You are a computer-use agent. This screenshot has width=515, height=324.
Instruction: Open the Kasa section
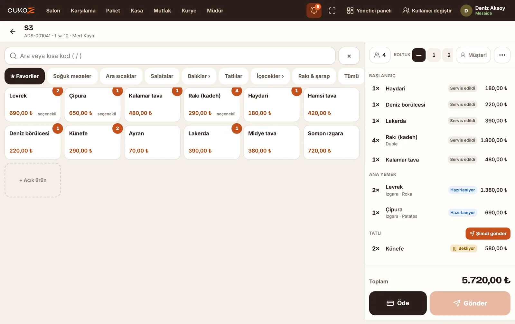pyautogui.click(x=137, y=11)
